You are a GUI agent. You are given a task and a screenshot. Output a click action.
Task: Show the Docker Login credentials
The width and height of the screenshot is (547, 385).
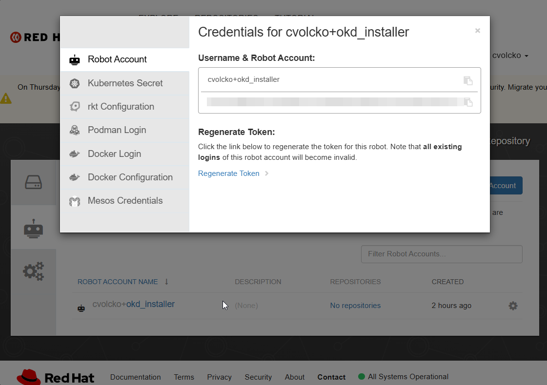pos(114,154)
